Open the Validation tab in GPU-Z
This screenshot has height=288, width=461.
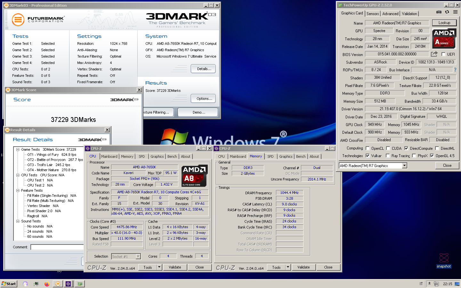(409, 14)
